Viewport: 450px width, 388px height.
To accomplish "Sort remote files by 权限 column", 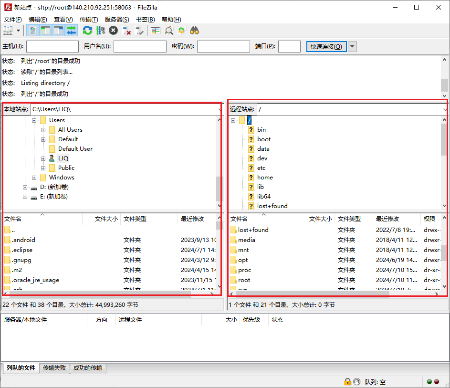I will coord(431,219).
